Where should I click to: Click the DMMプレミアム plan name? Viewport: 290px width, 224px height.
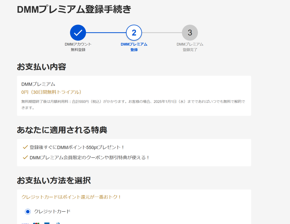coord(38,84)
